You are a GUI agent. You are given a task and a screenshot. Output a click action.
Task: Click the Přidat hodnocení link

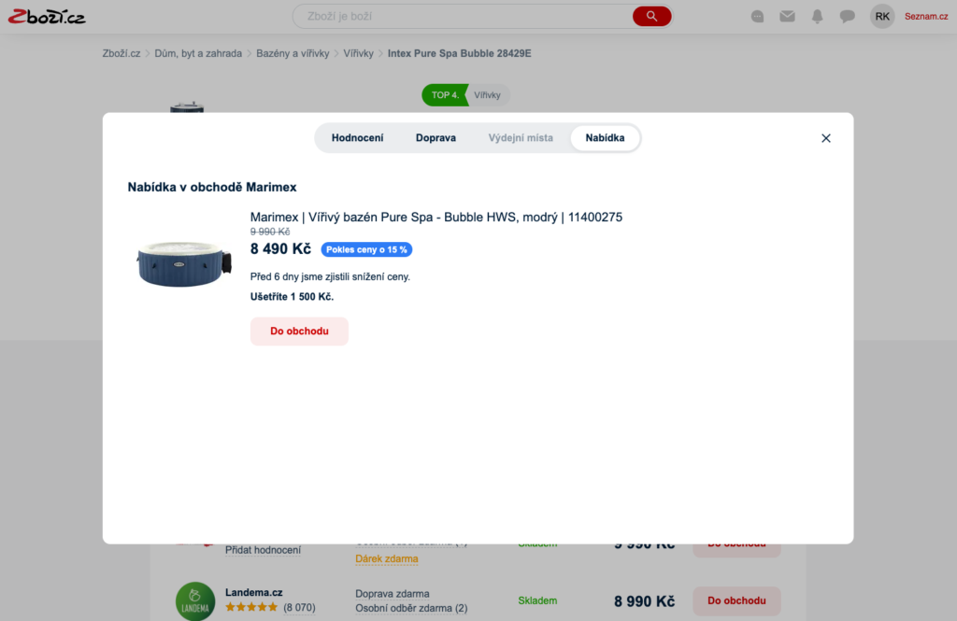(263, 550)
